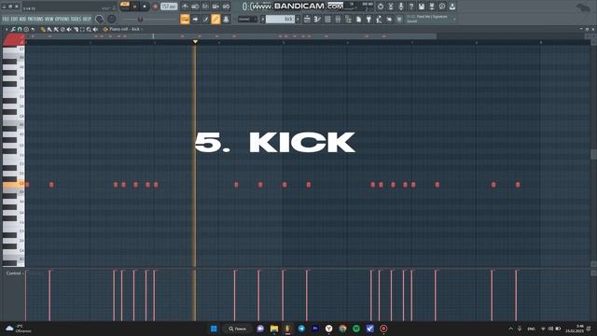Toggle the loop recording button
597x336 pixels.
226,7
